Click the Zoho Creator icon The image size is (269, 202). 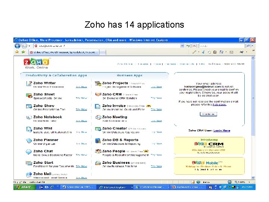coord(98,129)
